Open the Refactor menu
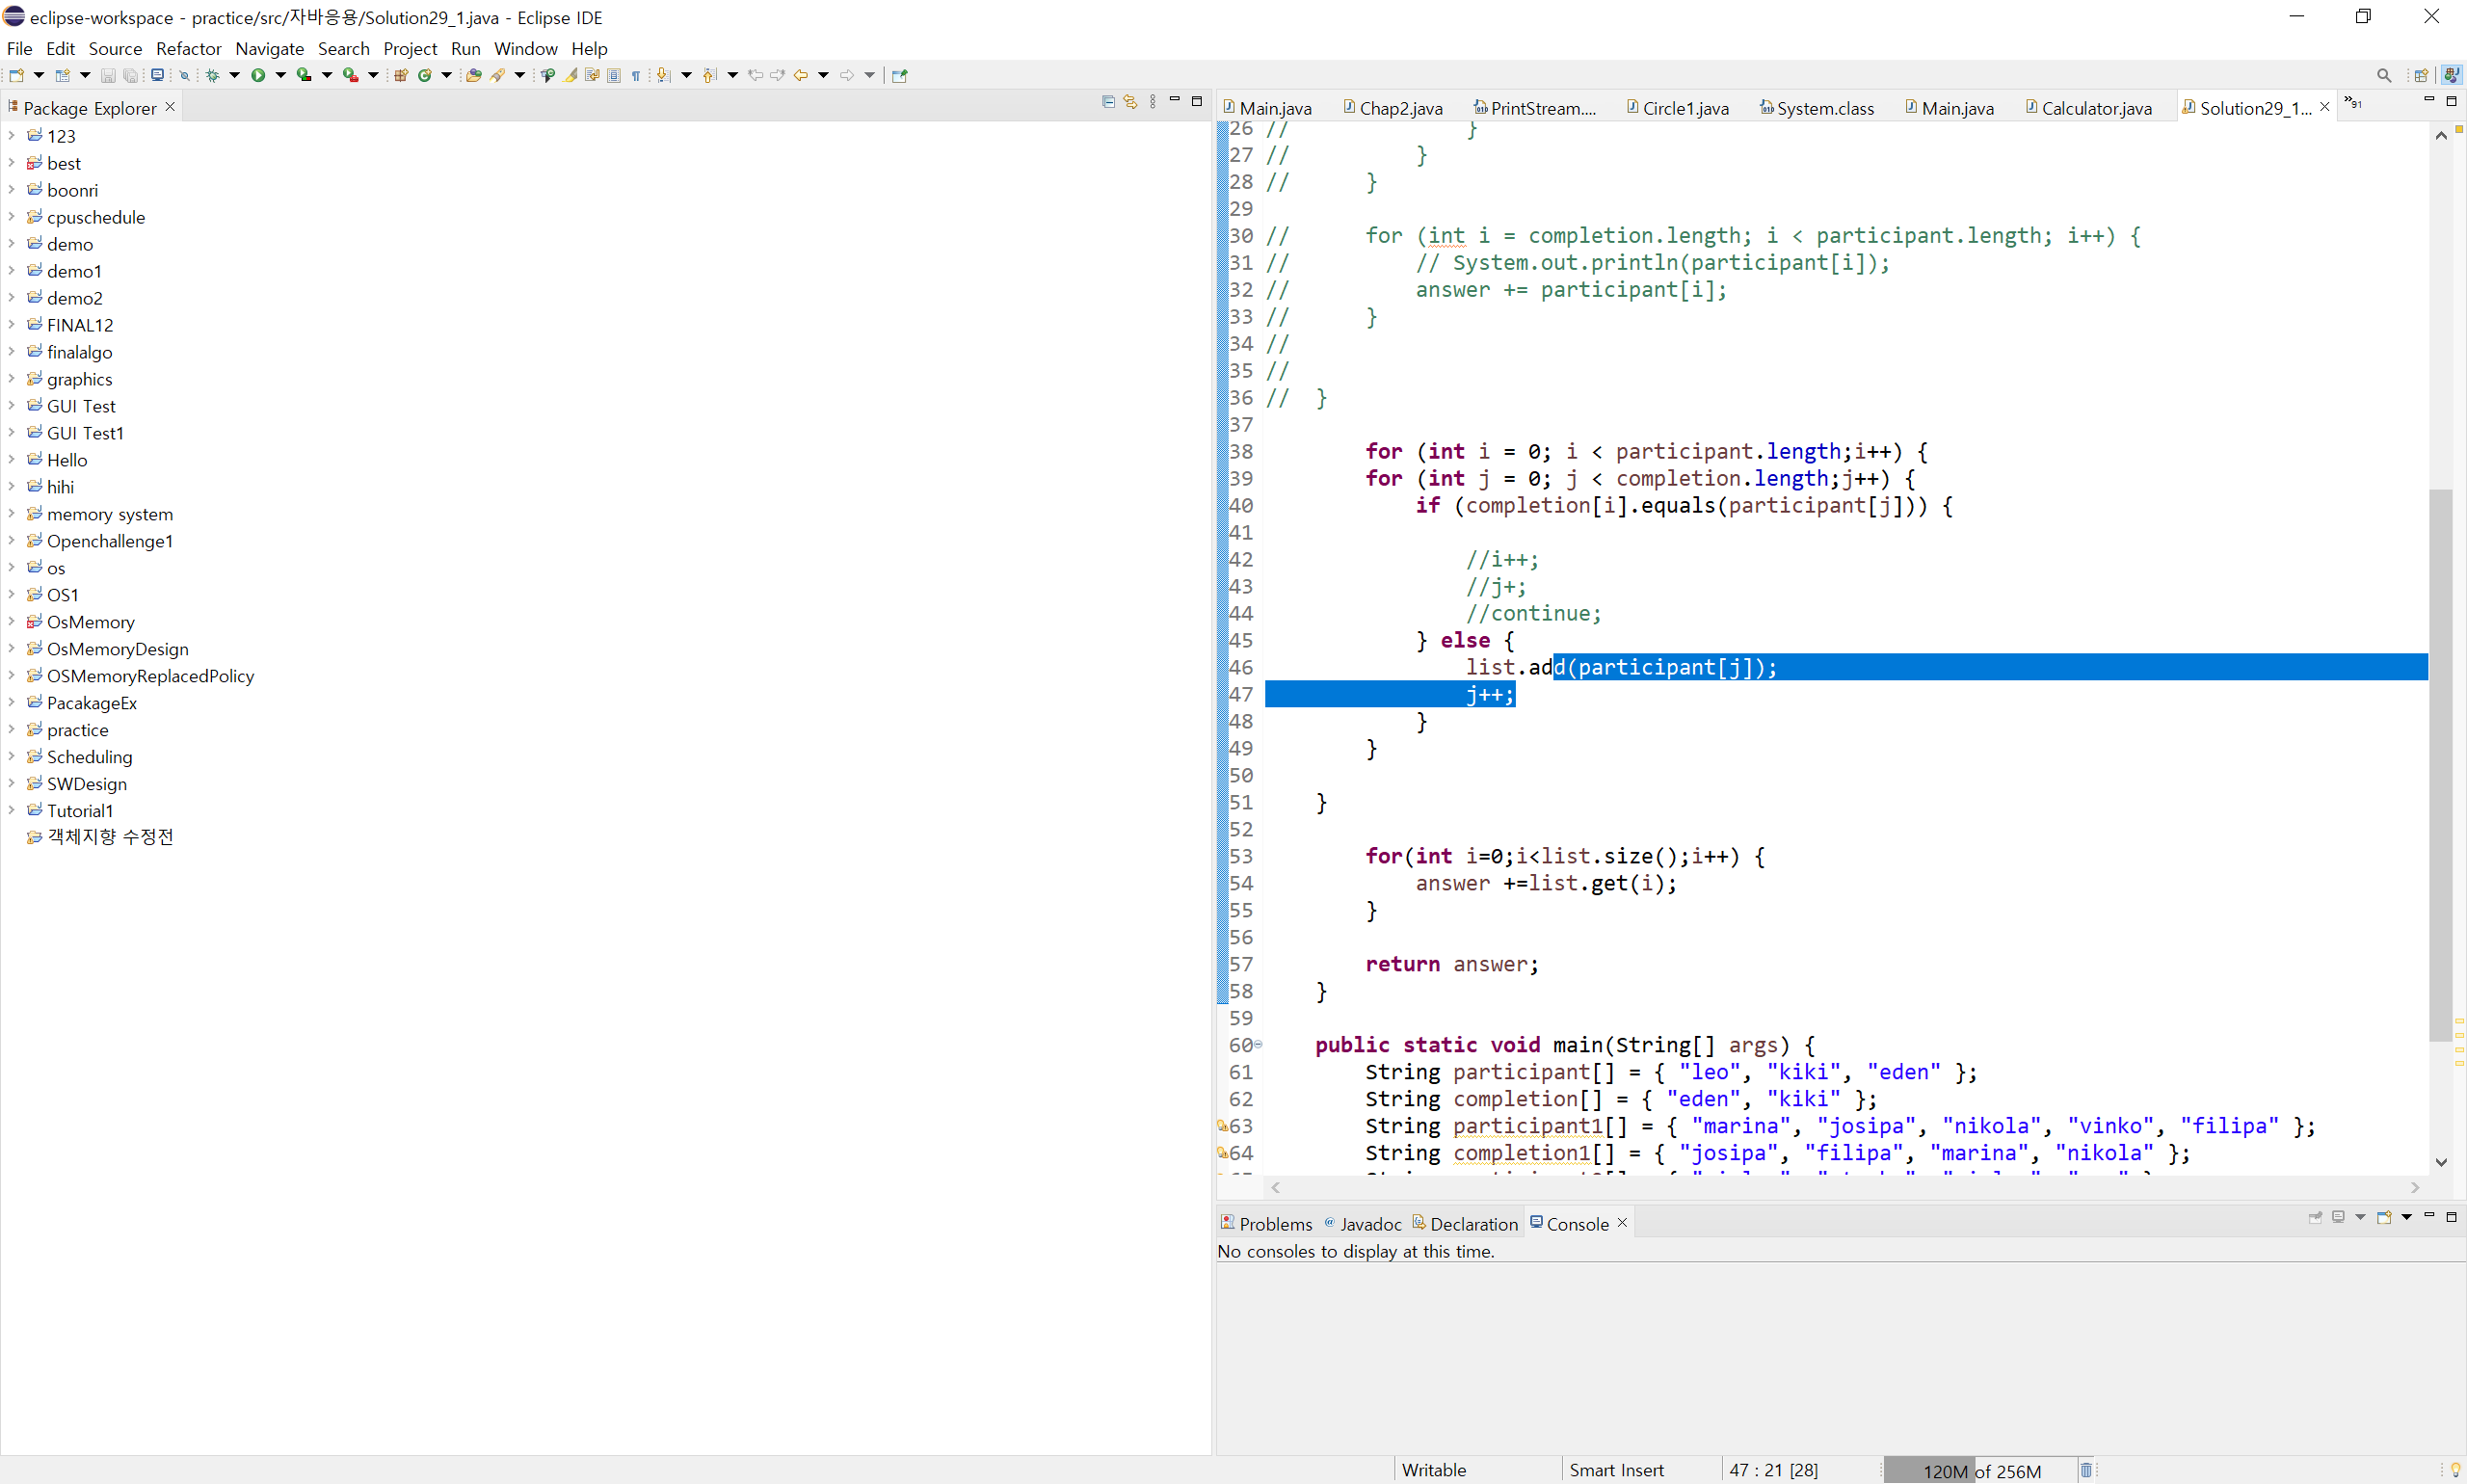Screen dimensions: 2467x1484 (x=188, y=48)
